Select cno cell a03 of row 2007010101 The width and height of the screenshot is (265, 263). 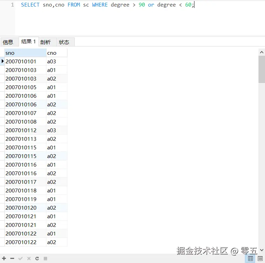[x=57, y=61]
